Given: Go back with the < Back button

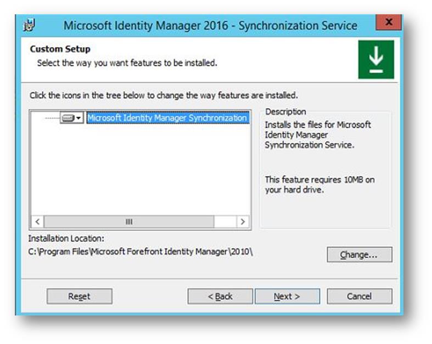Looking at the screenshot, I should point(220,296).
